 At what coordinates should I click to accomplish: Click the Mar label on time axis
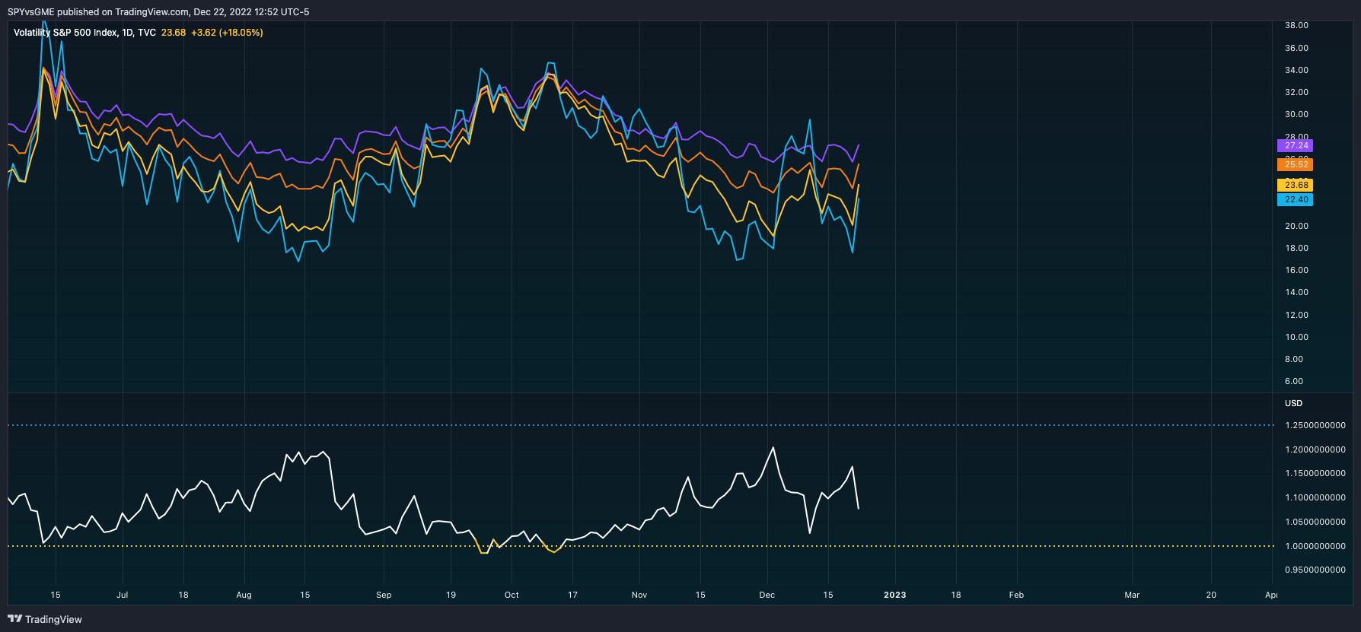(1132, 595)
